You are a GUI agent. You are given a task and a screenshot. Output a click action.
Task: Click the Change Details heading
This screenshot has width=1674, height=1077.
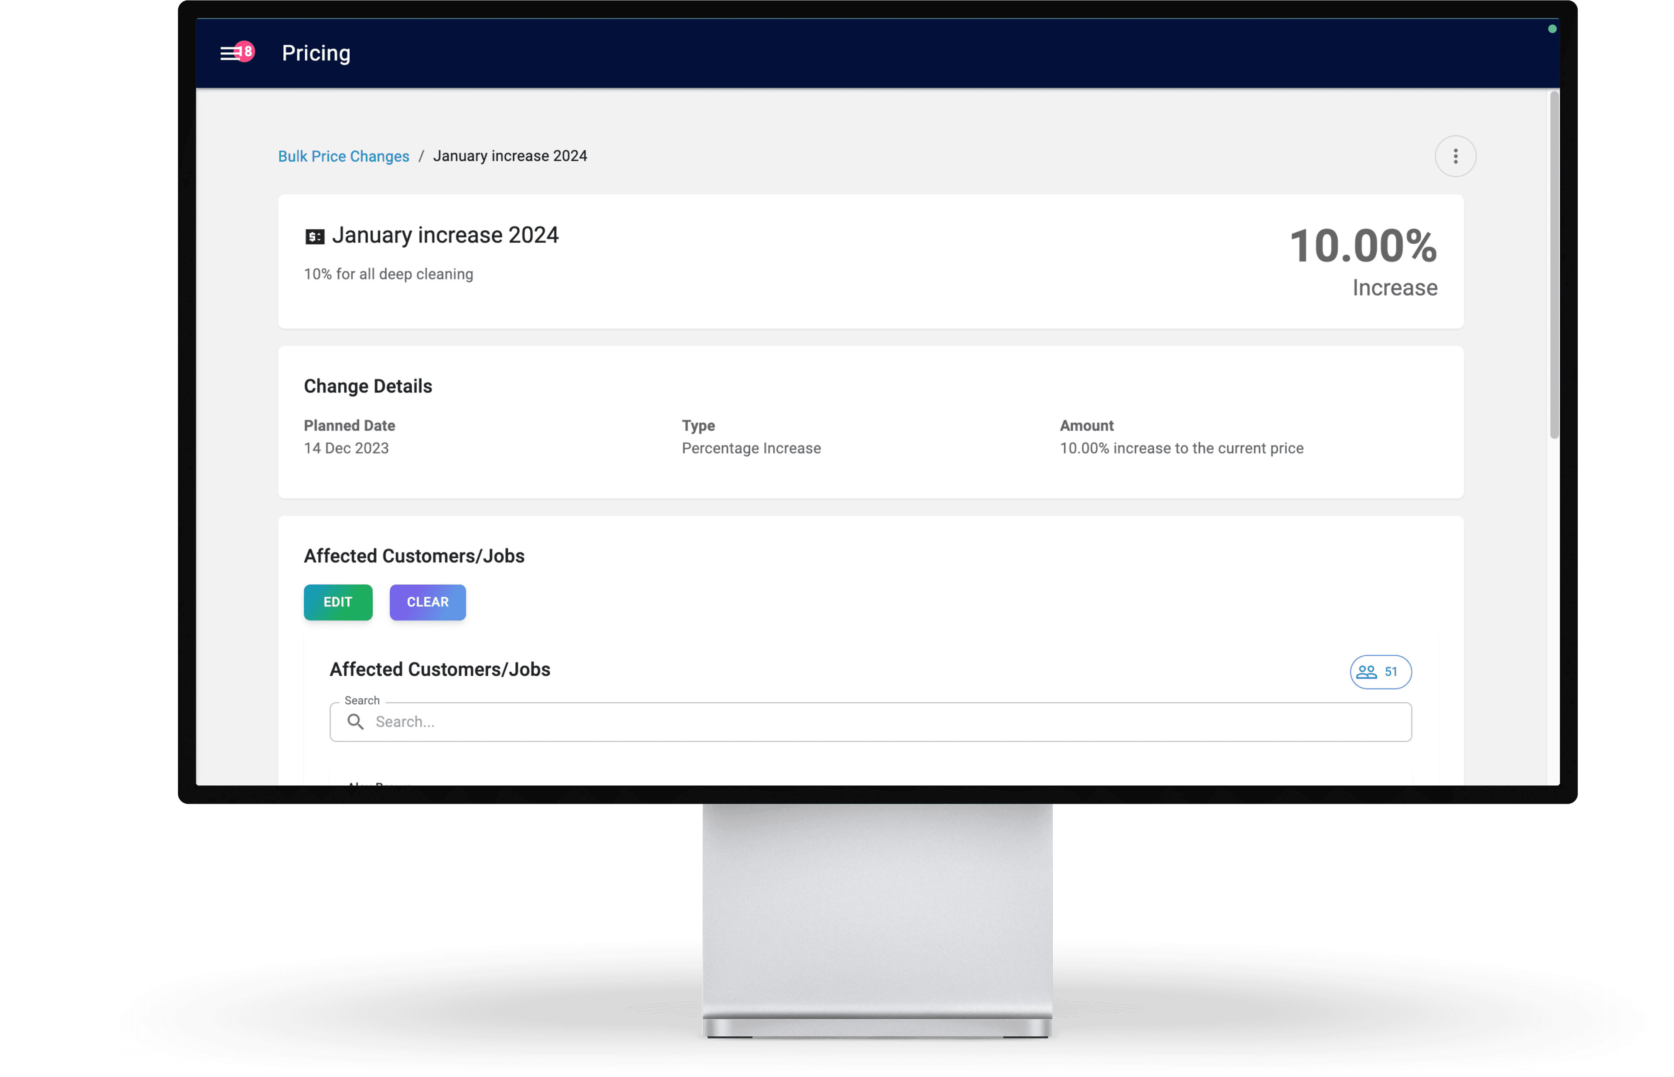coord(368,386)
